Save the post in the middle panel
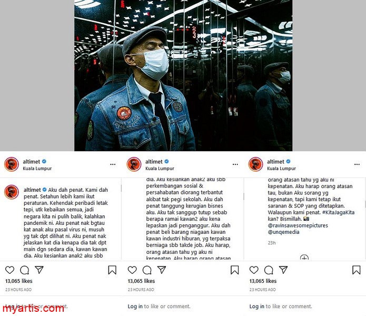The width and height of the screenshot is (366, 316). [234, 270]
